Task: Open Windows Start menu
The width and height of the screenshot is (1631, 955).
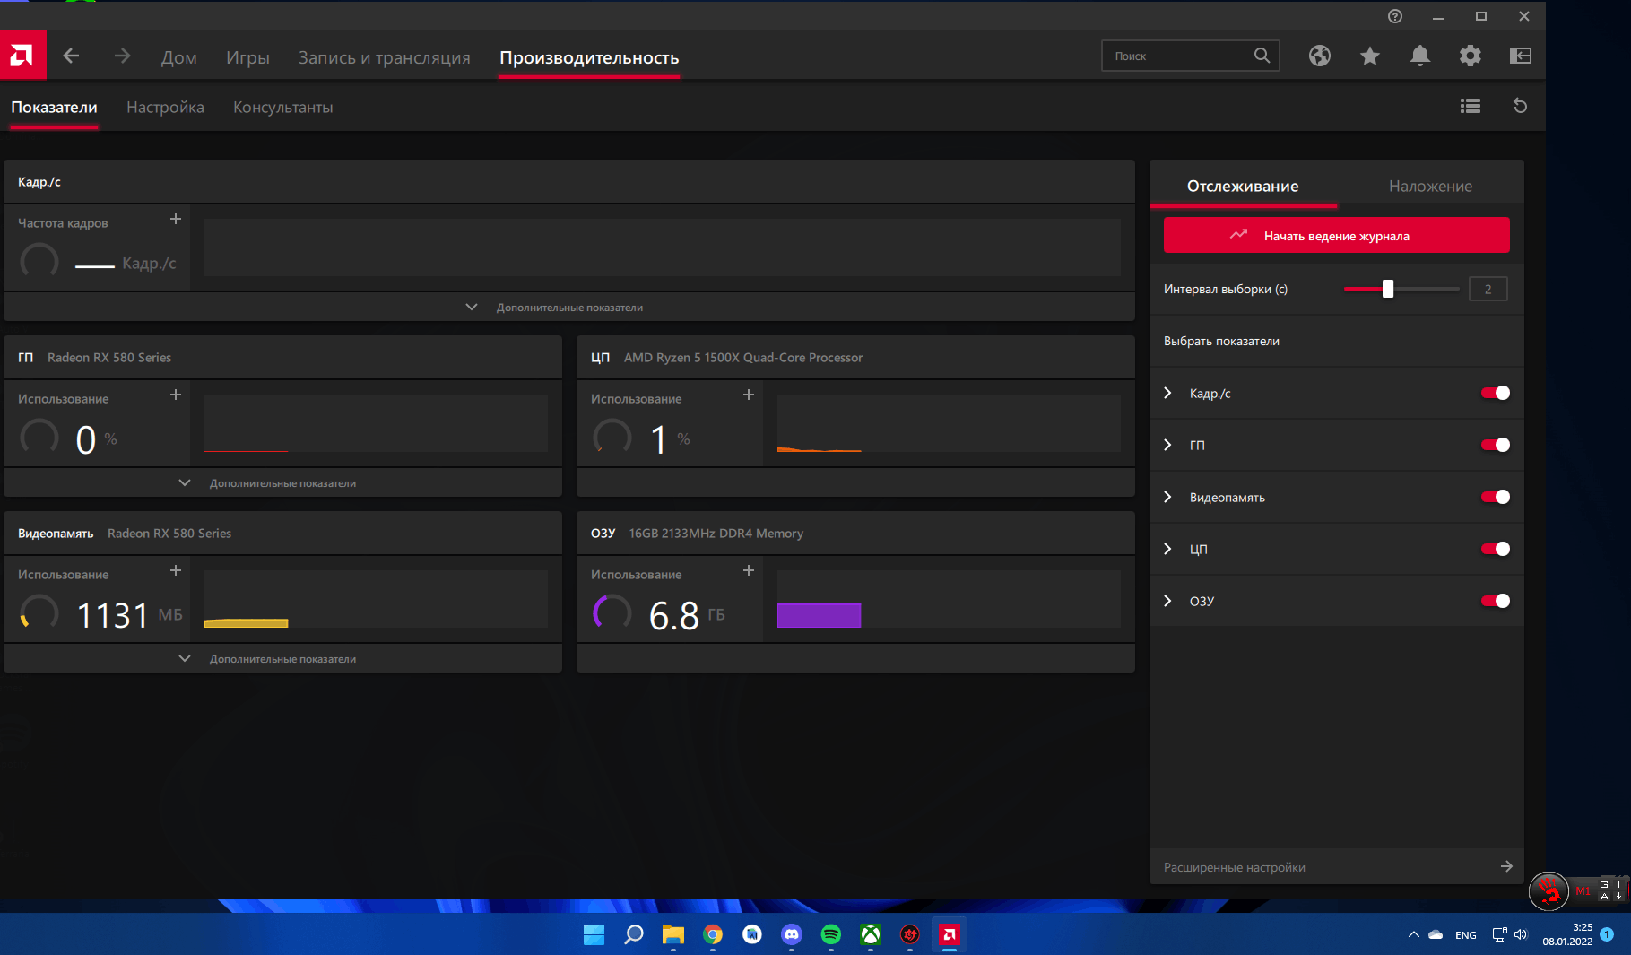Action: (x=594, y=934)
